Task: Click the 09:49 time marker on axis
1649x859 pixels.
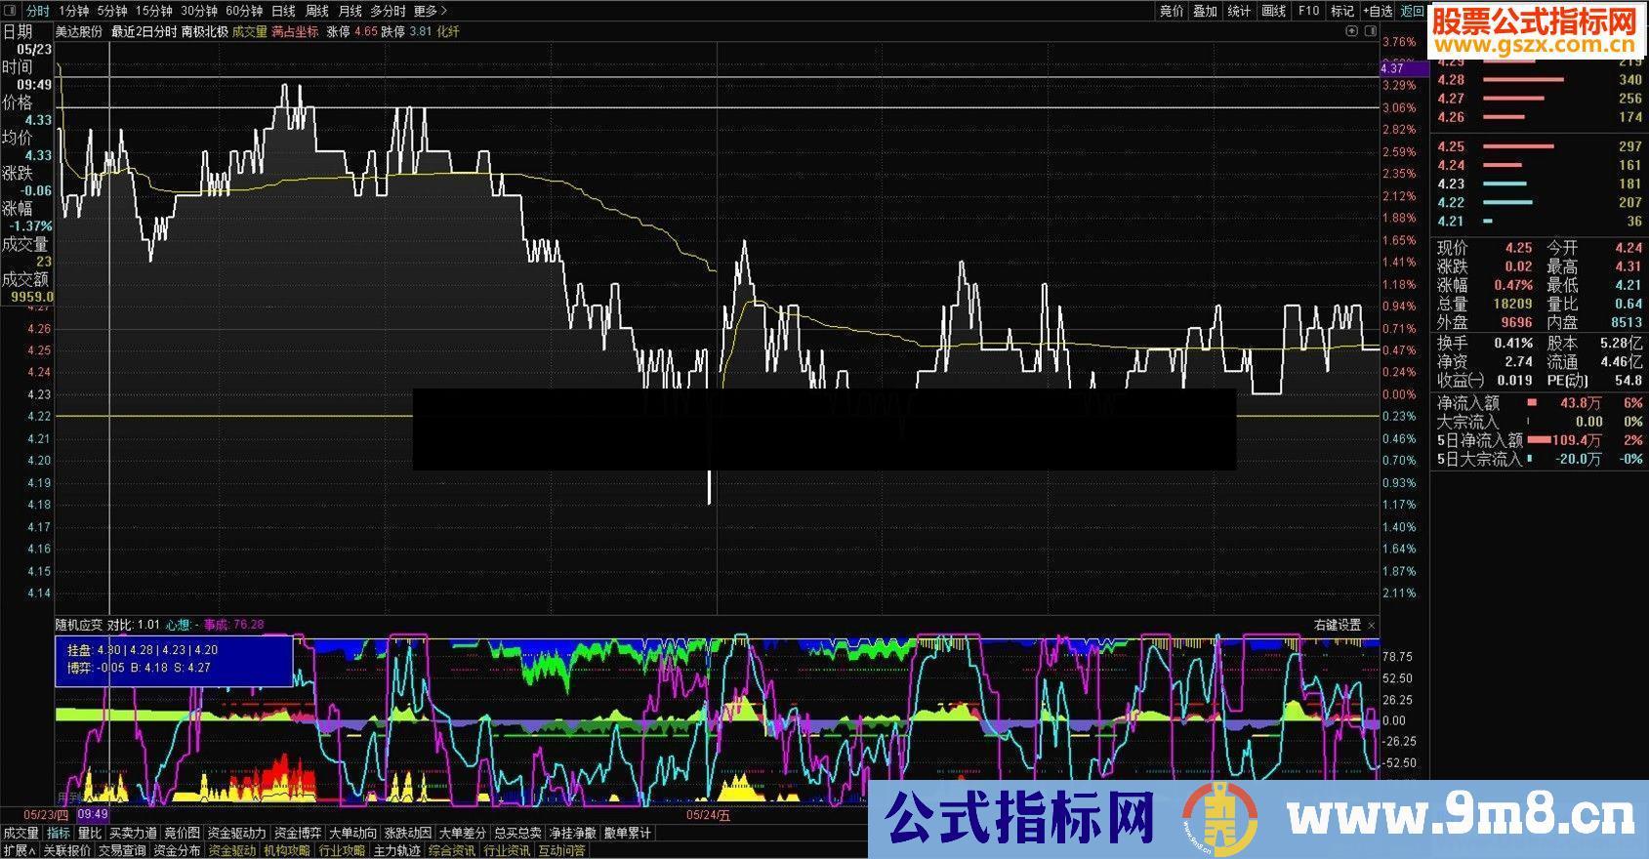Action: pyautogui.click(x=93, y=814)
